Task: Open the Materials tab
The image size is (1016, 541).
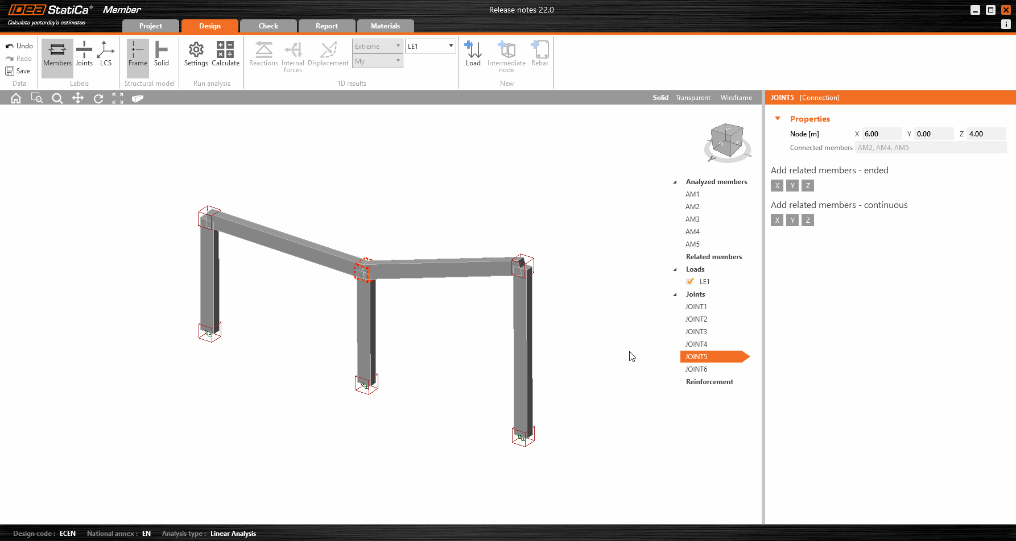Action: 385,26
